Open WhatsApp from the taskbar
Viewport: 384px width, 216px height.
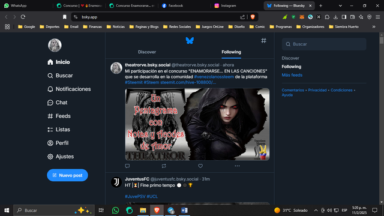(115, 211)
